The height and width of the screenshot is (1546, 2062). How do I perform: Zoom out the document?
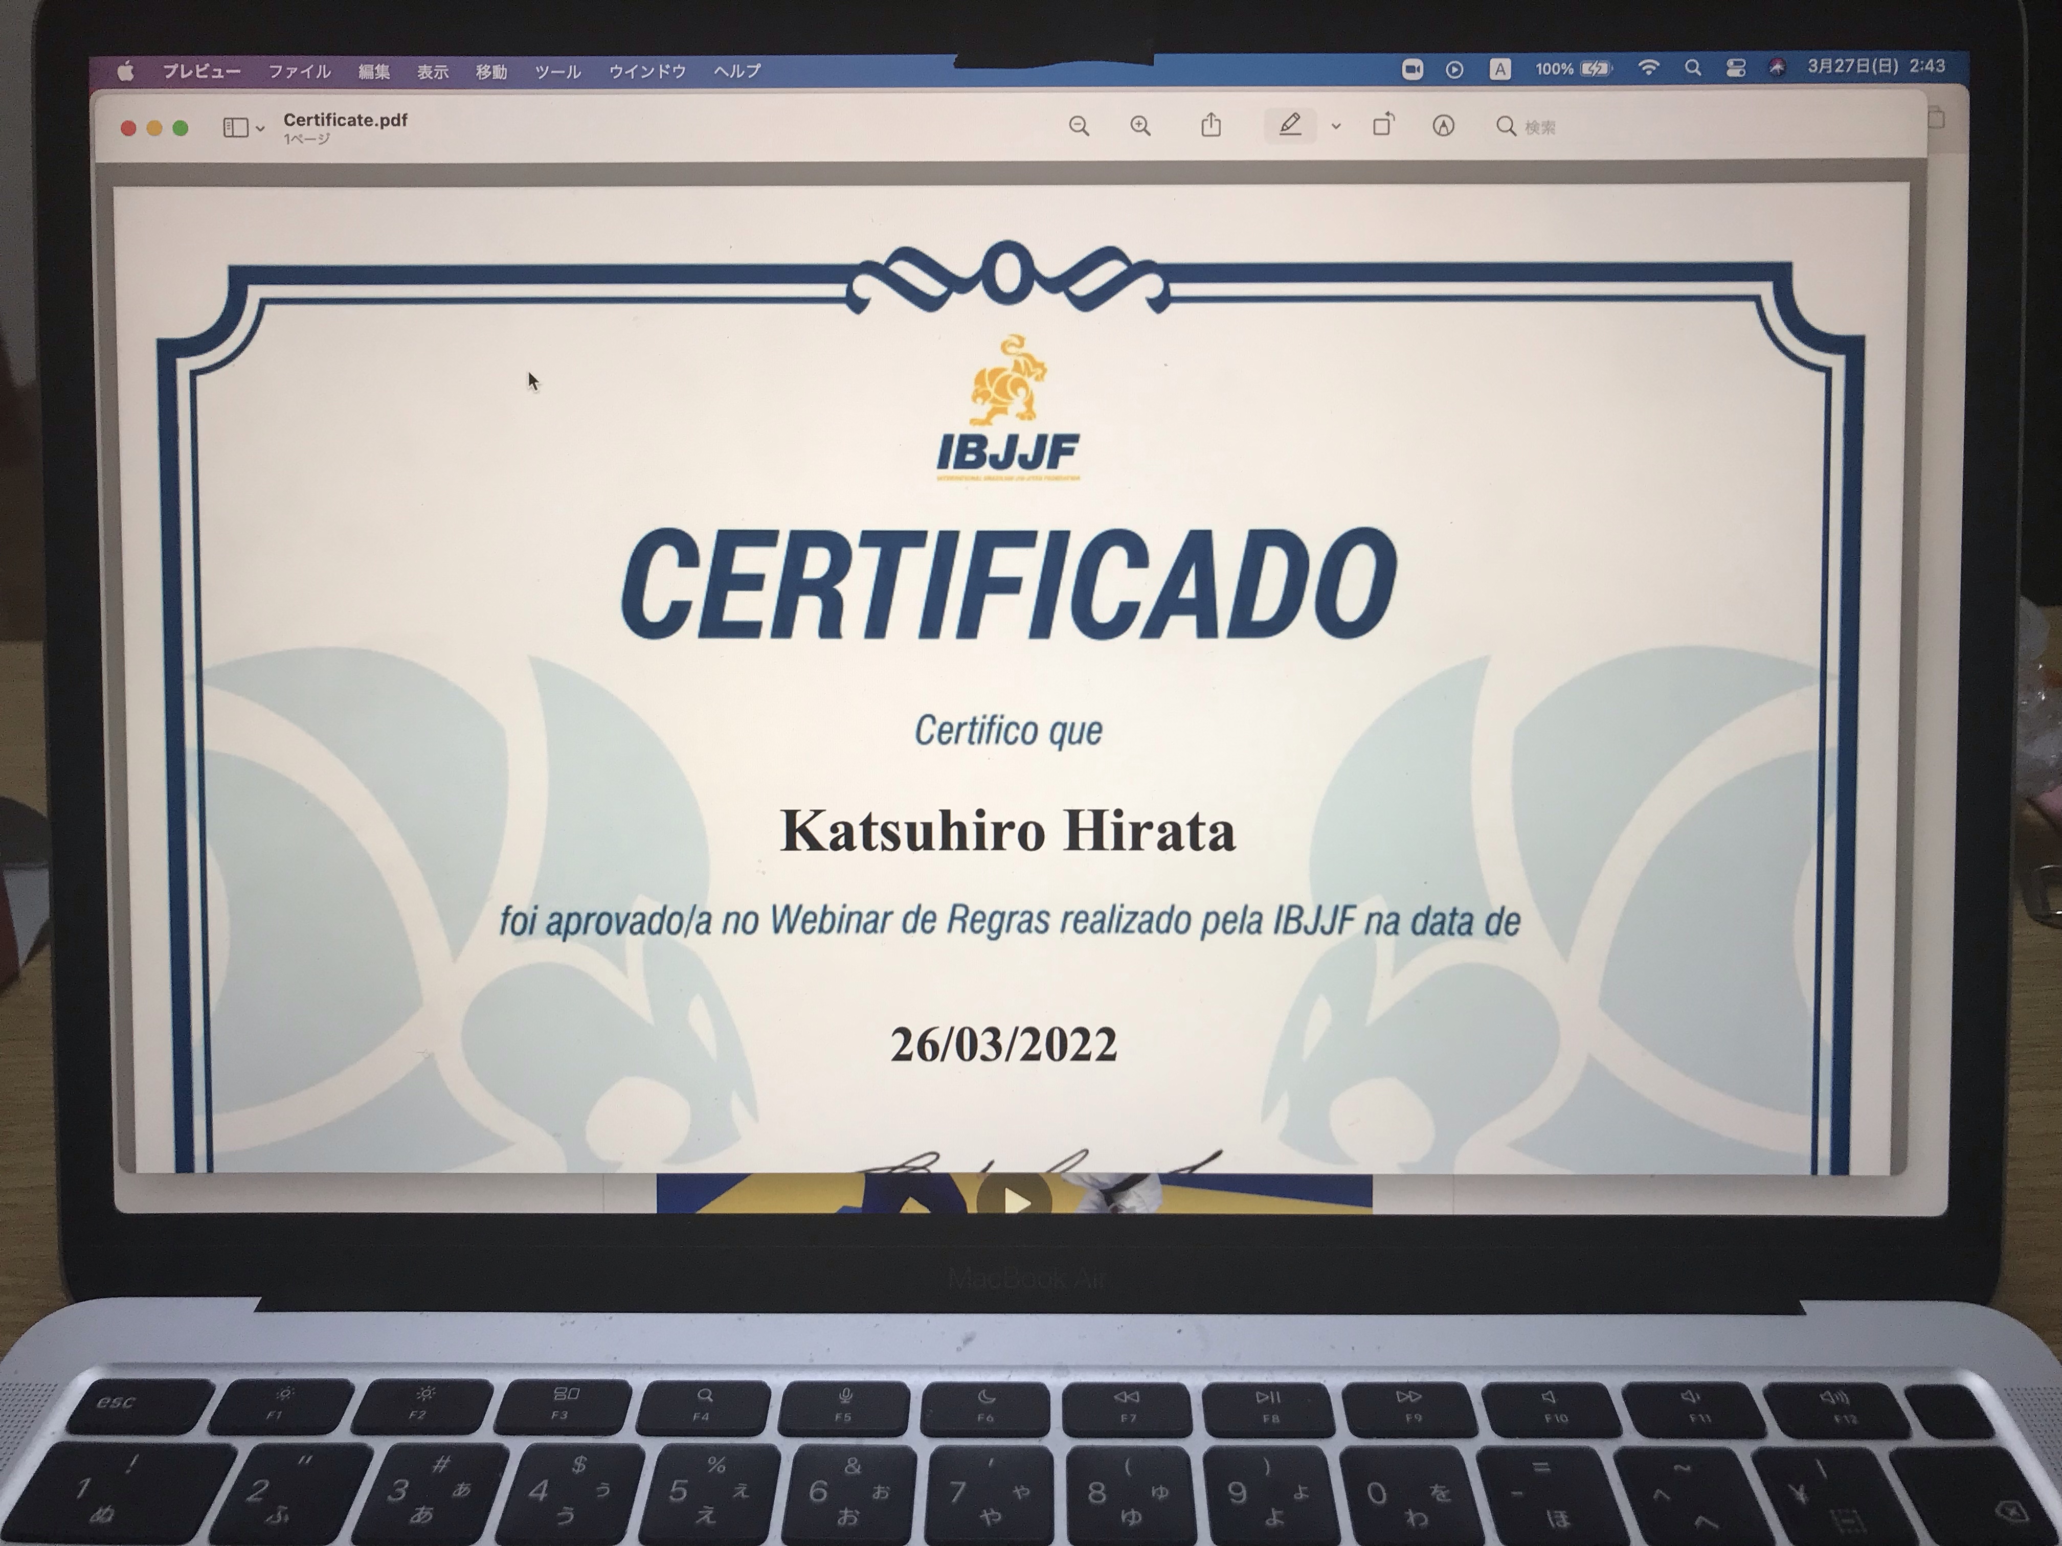1079,126
